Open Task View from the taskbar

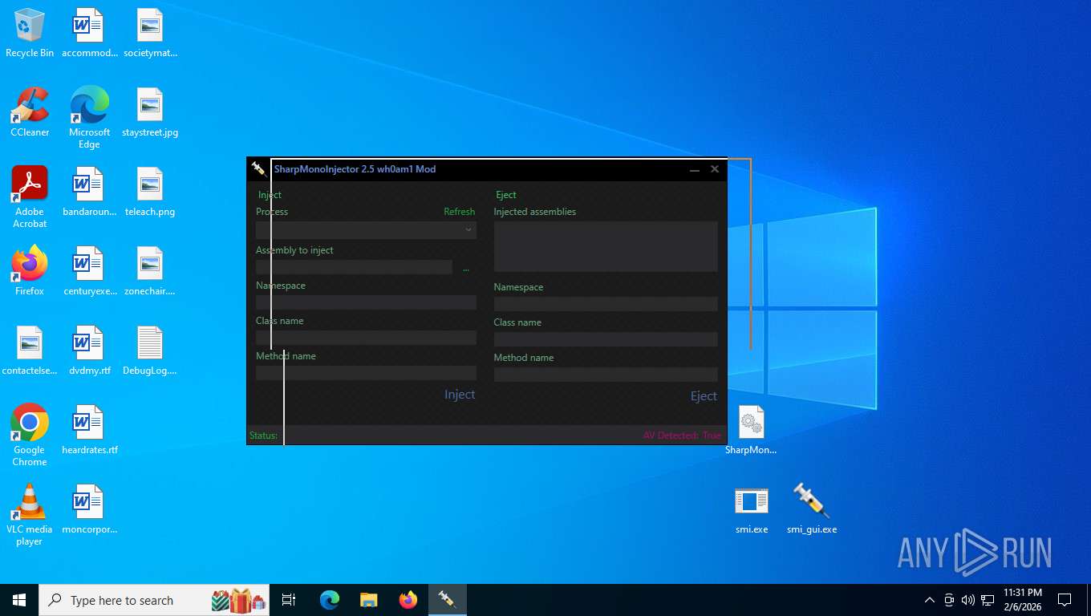[289, 600]
